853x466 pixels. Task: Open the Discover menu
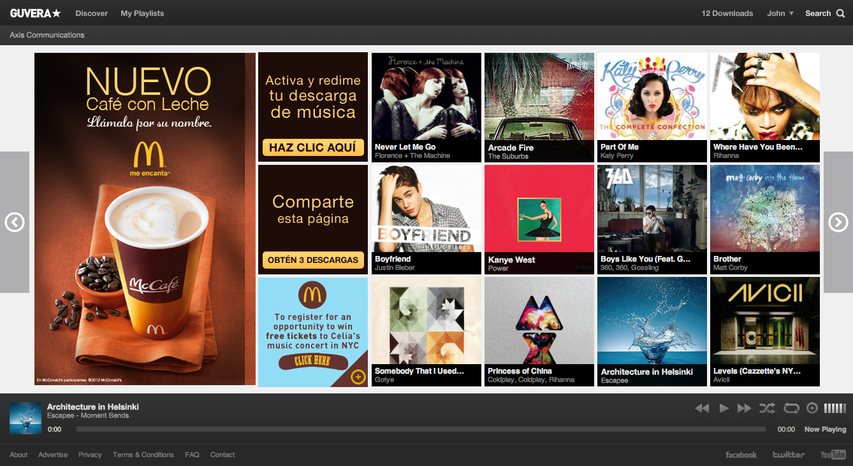(91, 13)
